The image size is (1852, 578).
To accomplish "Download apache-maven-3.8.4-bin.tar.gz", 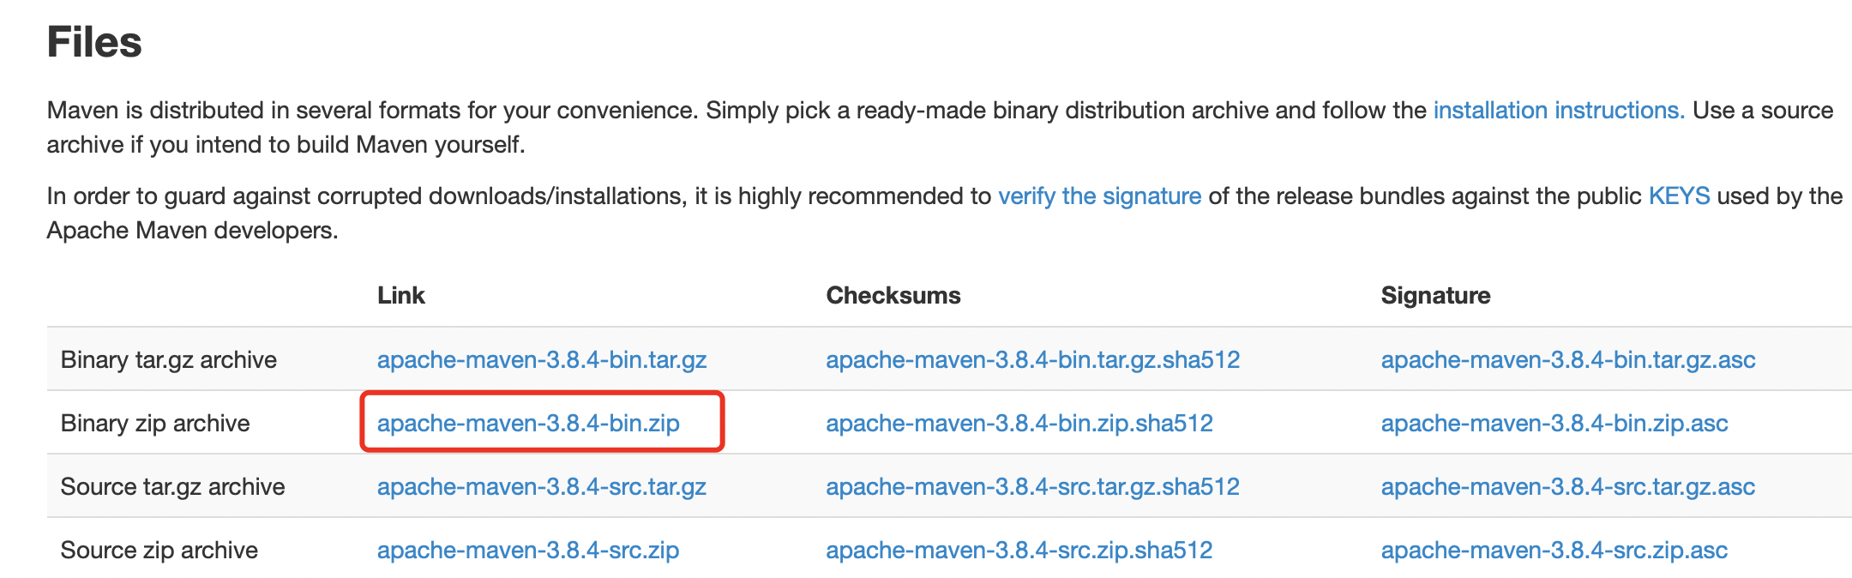I will (541, 360).
